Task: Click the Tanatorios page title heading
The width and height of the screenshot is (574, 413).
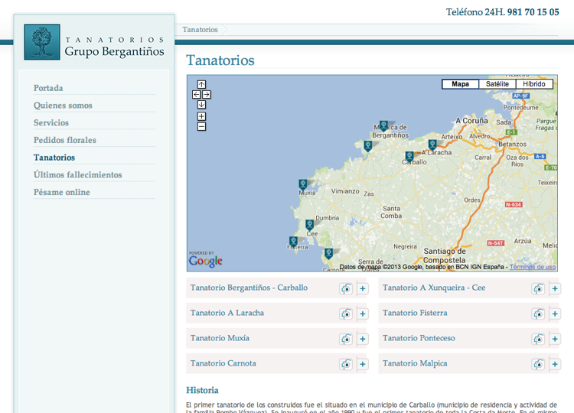Action: 220,60
